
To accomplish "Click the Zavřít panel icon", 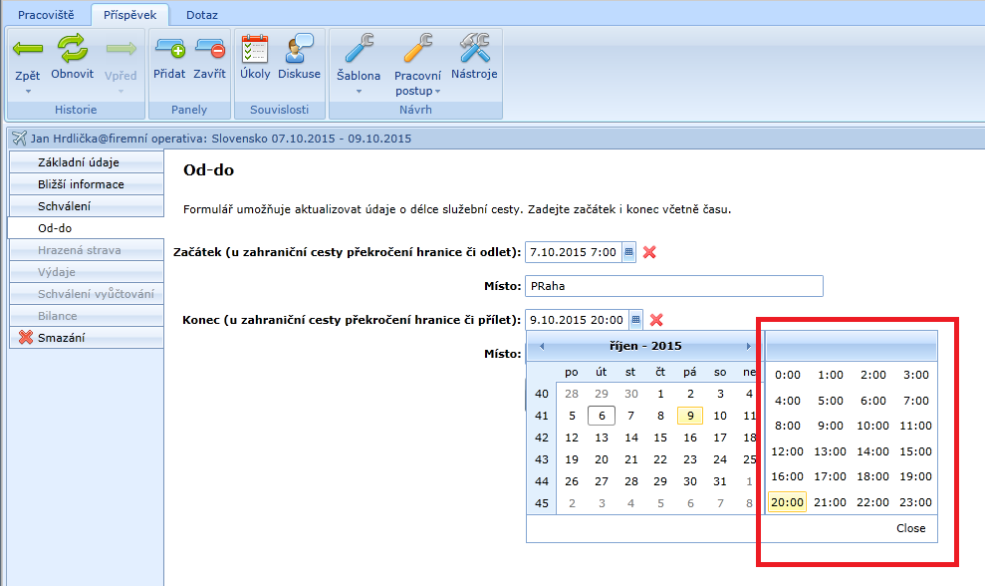I will (209, 49).
